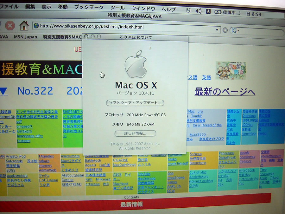Open the D-project link
Screen dimensions: 285x214
click(249, 116)
